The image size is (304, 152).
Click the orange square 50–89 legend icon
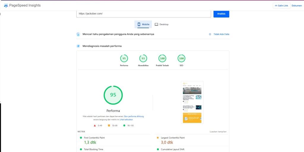coord(109,126)
